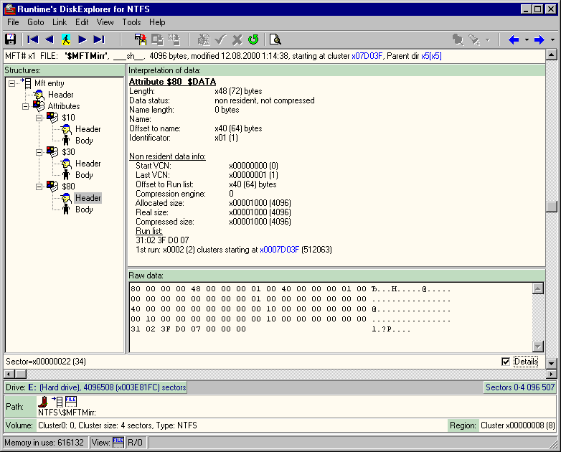Collapse the $80 attribute node
This screenshot has width=561, height=452.
pos(39,187)
